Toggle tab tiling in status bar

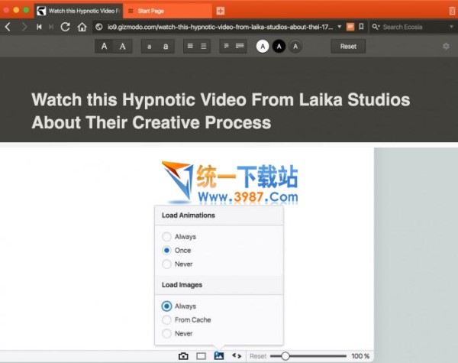[x=202, y=356]
